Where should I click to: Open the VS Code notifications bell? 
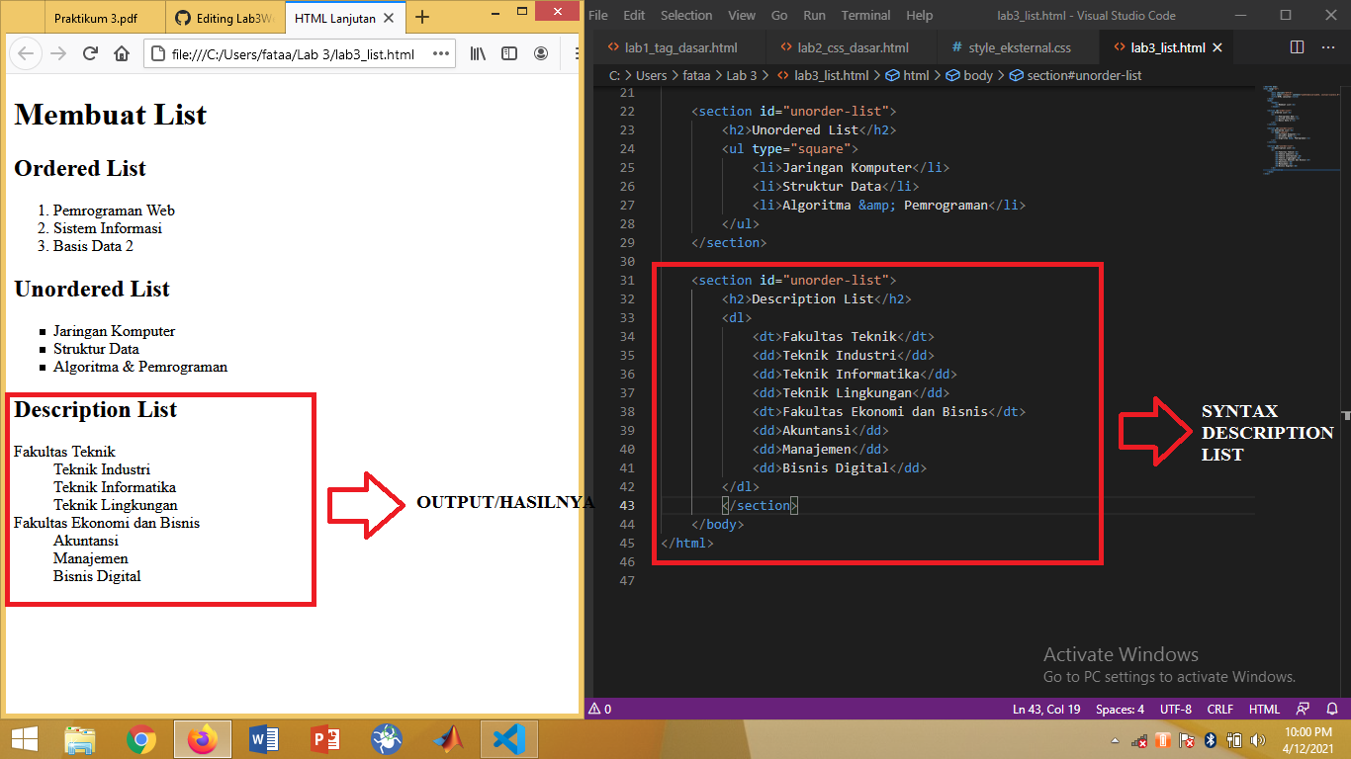[x=1332, y=709]
